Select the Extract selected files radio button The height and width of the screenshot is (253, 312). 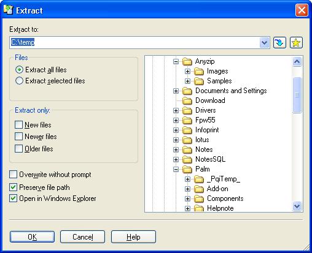pyautogui.click(x=19, y=81)
